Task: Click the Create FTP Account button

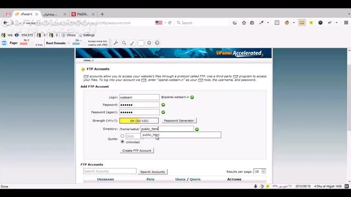Action: [137, 150]
